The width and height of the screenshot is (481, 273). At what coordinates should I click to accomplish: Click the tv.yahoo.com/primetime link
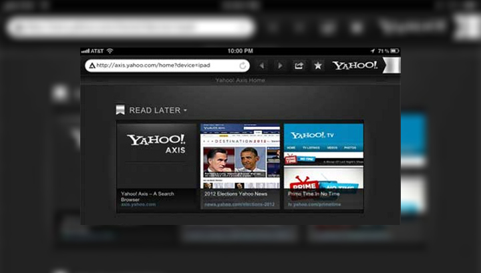pyautogui.click(x=315, y=204)
